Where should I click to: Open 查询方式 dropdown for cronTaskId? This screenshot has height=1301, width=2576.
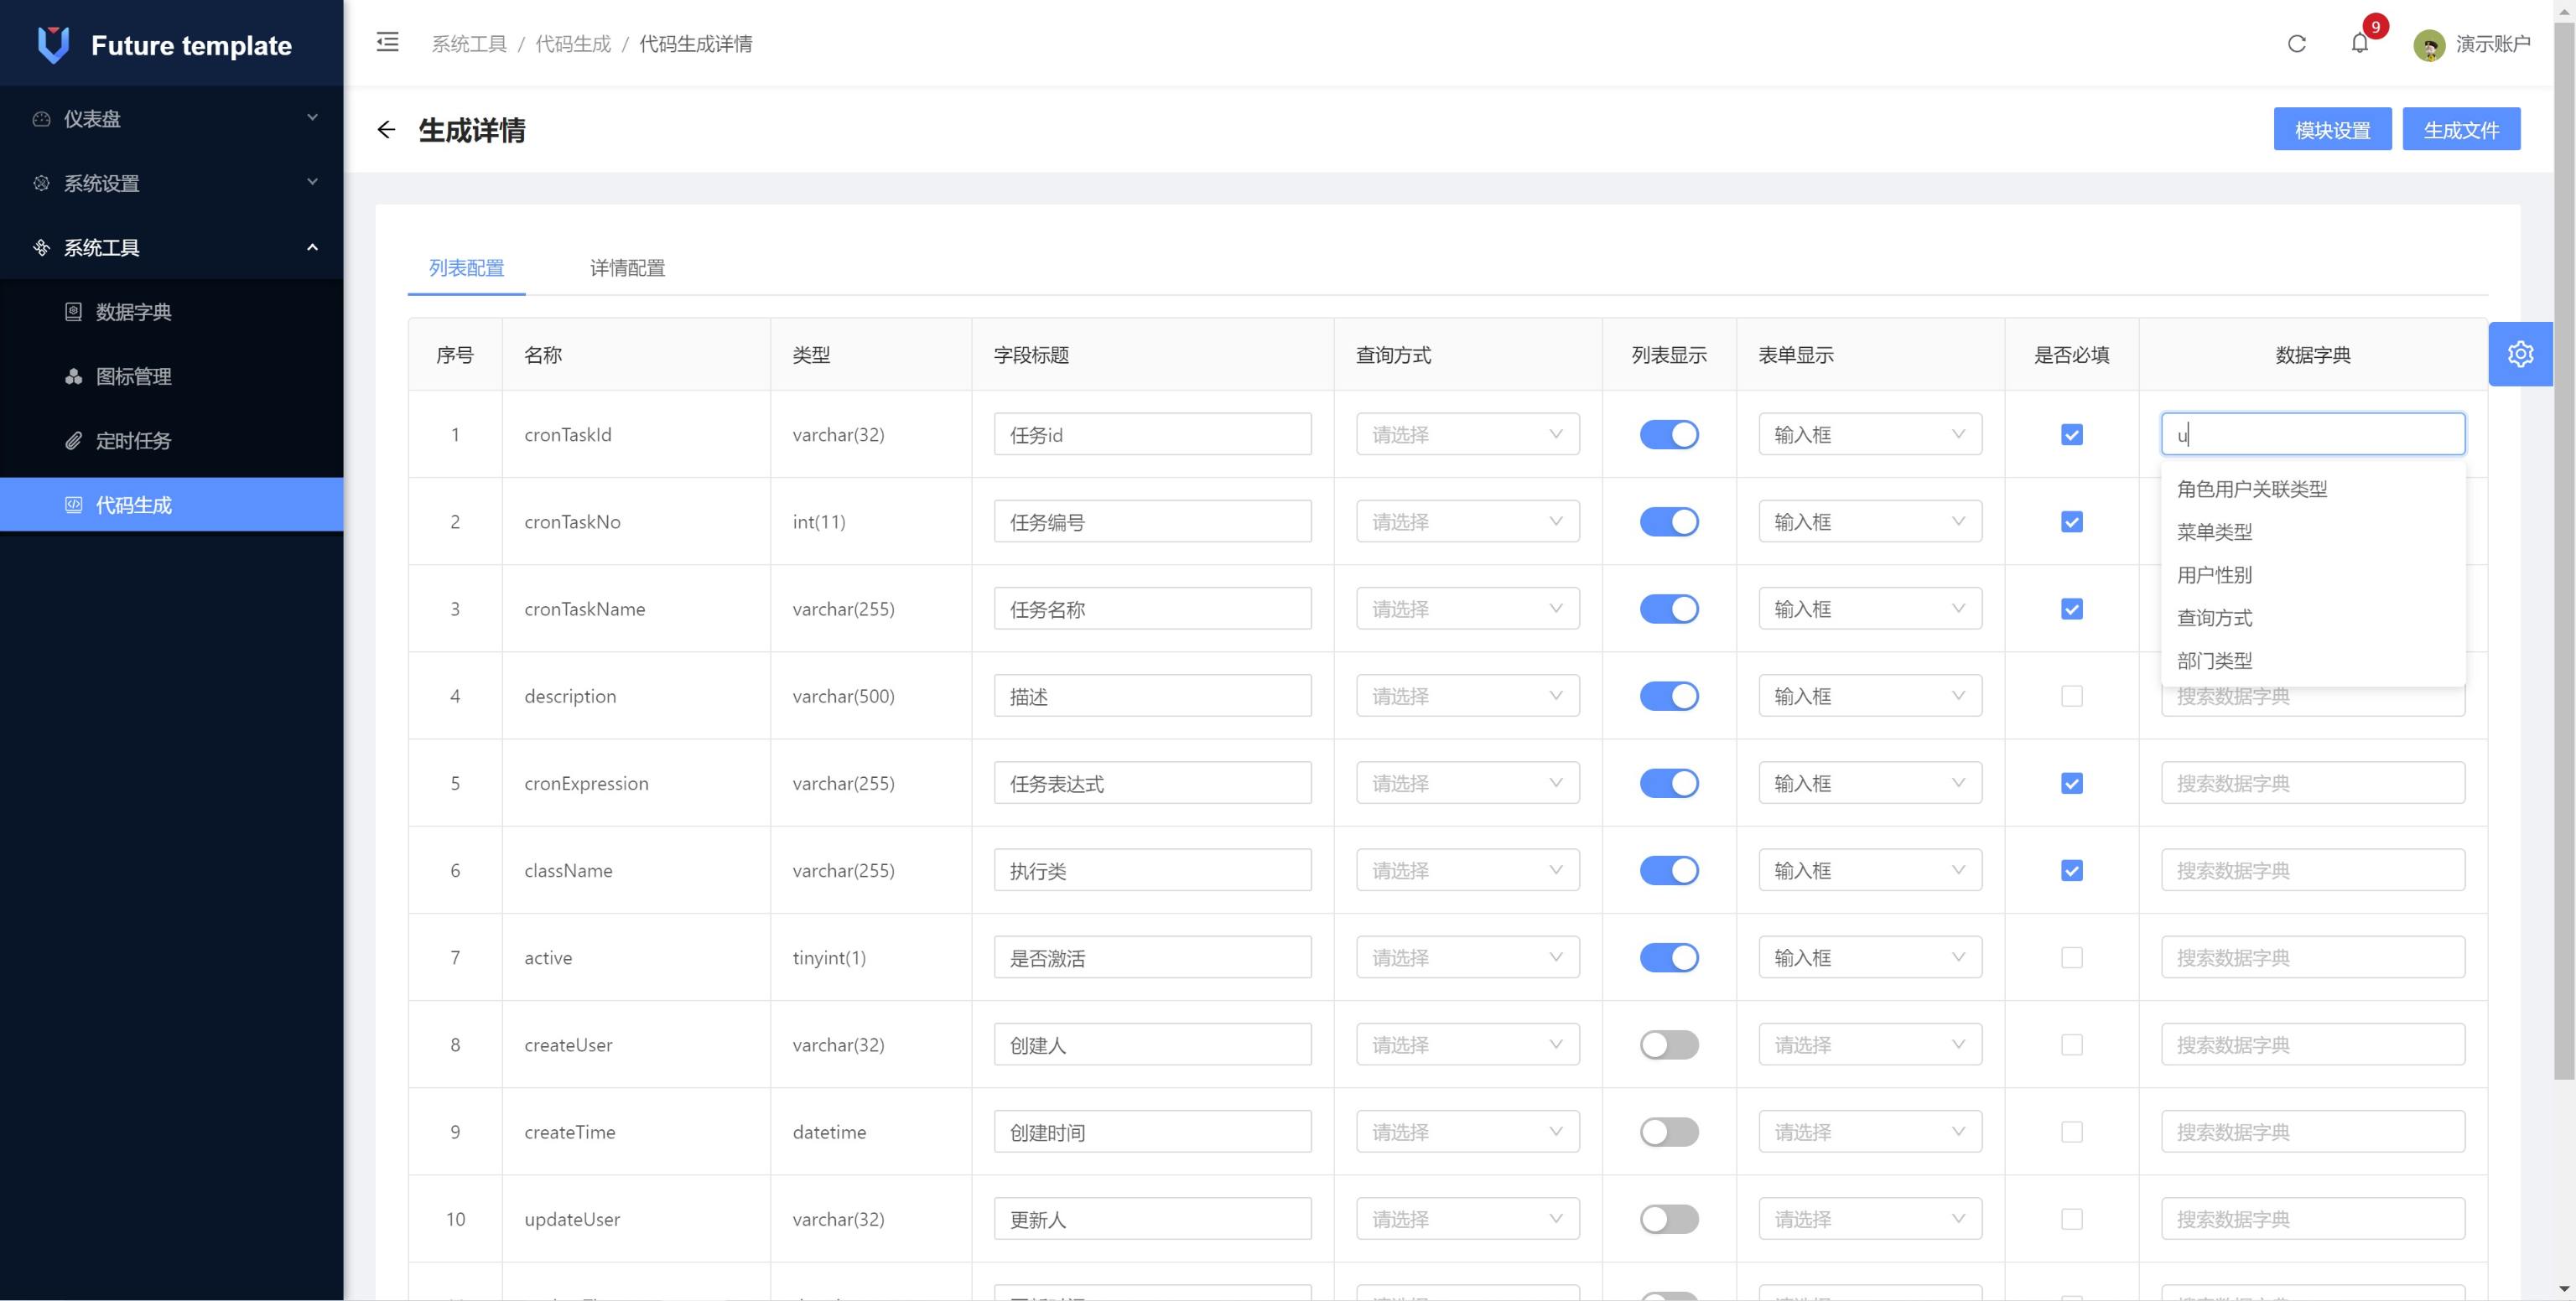(x=1467, y=434)
